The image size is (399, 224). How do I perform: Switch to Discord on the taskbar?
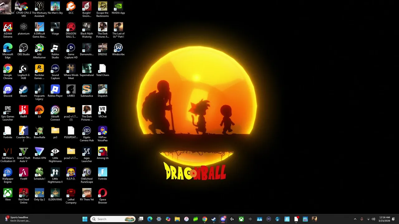click(x=223, y=219)
